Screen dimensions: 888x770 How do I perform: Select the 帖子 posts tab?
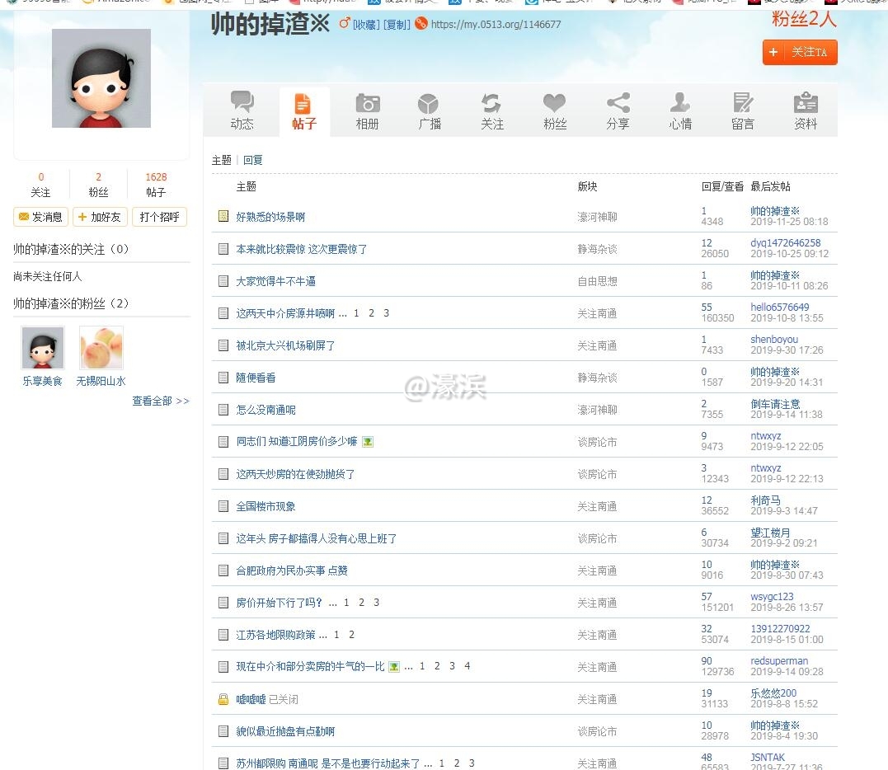tap(304, 110)
